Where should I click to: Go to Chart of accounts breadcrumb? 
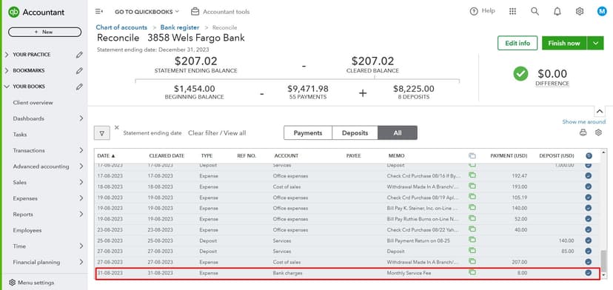pyautogui.click(x=121, y=27)
